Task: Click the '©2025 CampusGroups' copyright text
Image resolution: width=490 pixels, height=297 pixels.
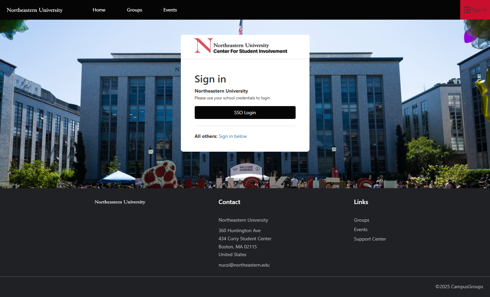Action: [459, 287]
